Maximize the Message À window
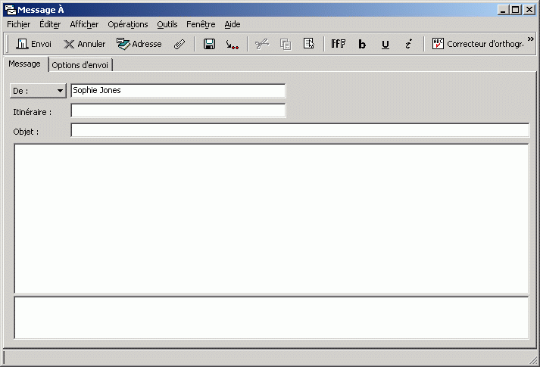This screenshot has width=540, height=367. (x=516, y=10)
